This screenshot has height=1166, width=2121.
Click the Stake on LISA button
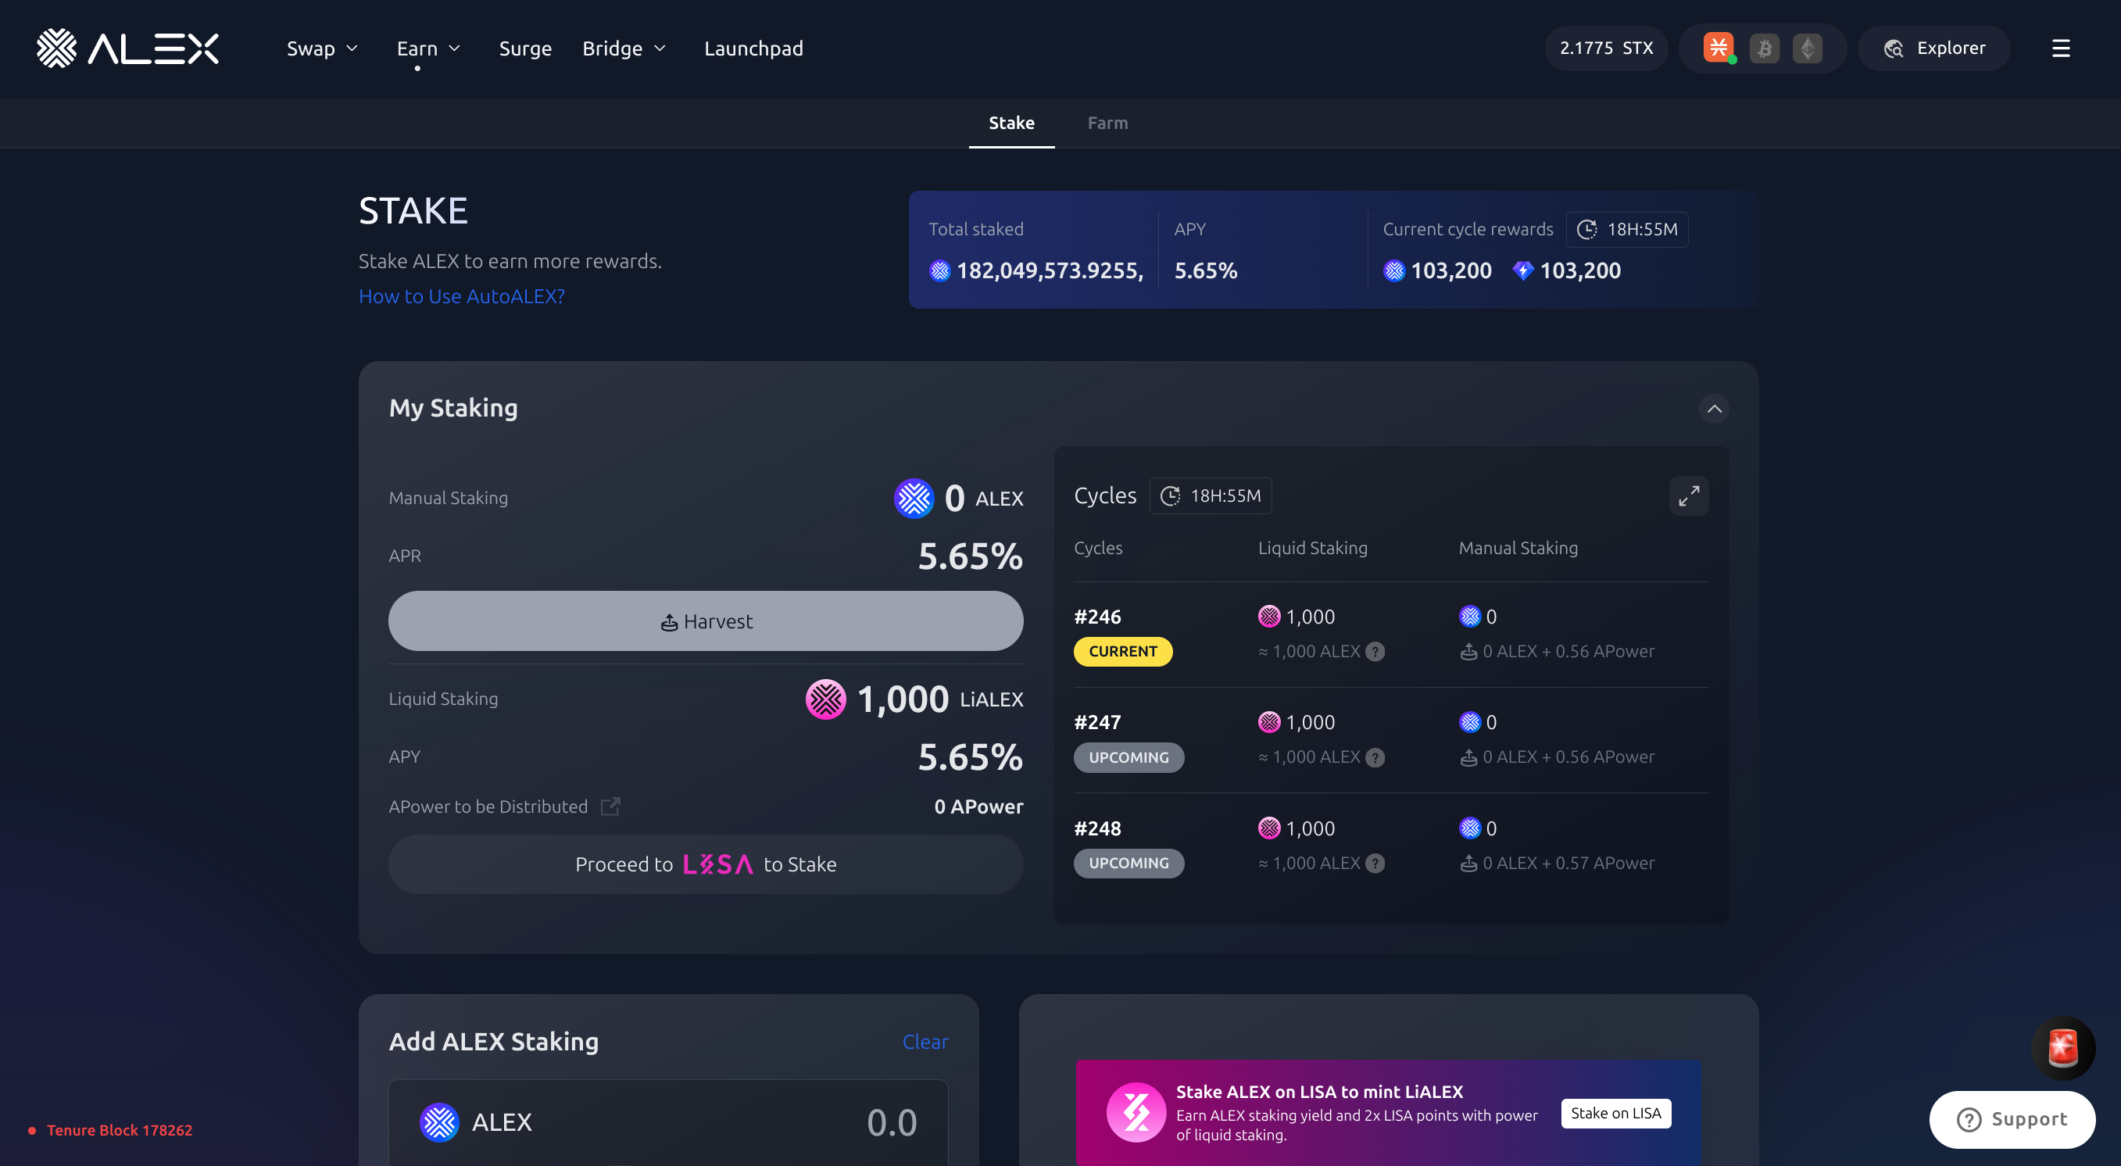1615,1113
